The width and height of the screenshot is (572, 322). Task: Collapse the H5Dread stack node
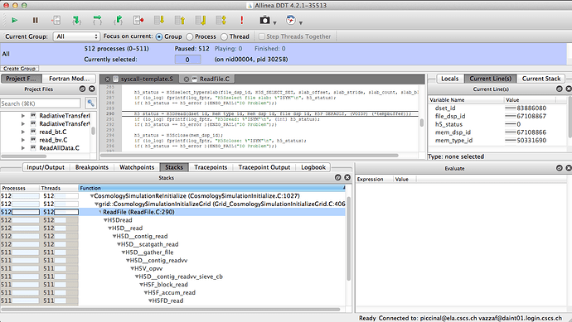[x=105, y=220]
